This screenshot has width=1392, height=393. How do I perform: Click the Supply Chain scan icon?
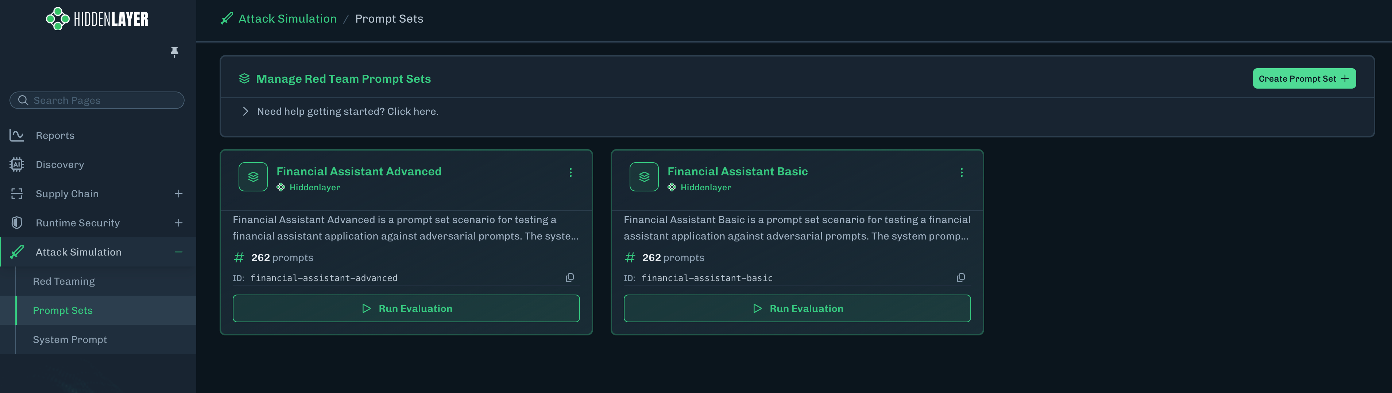click(17, 193)
